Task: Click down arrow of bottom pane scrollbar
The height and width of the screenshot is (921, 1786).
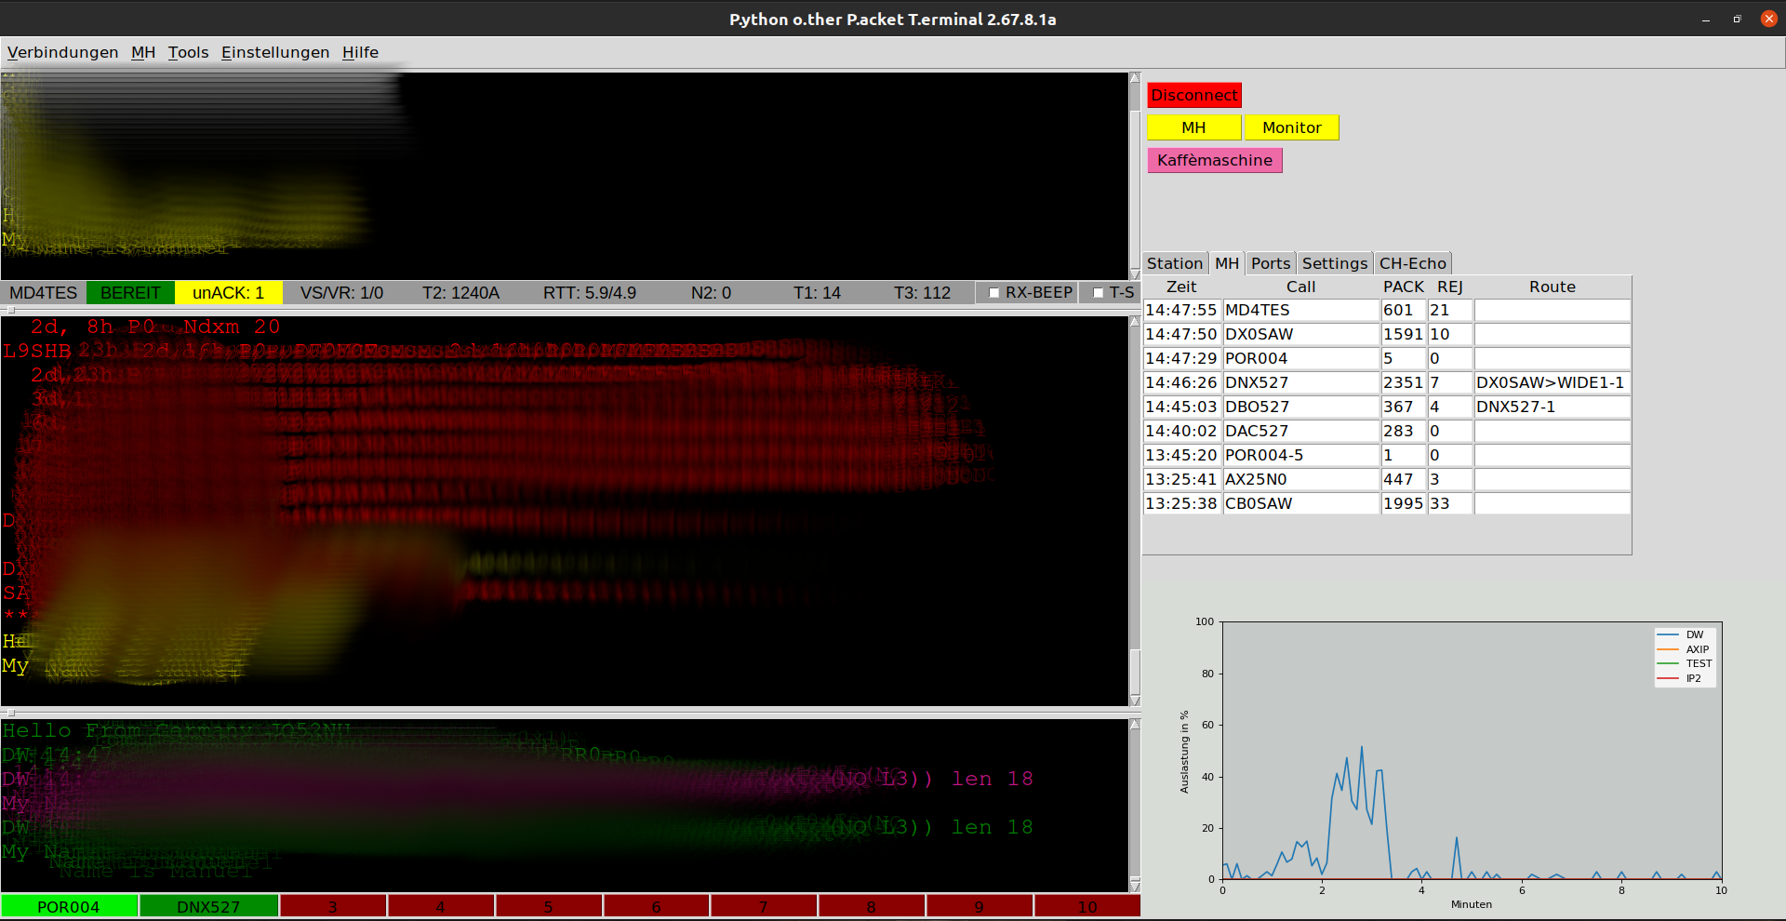Action: click(x=1135, y=886)
